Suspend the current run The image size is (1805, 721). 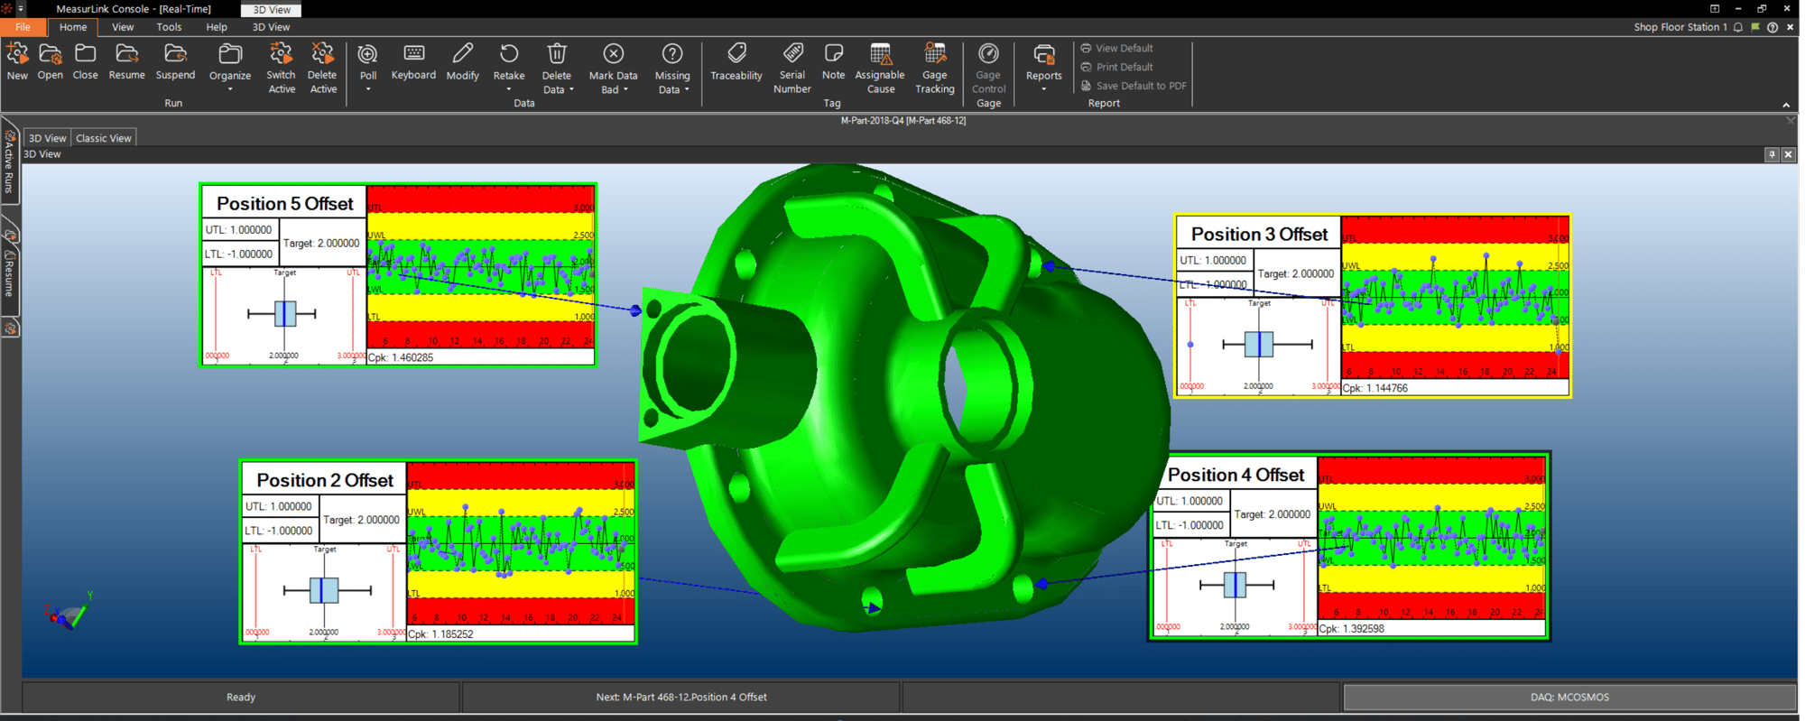point(175,61)
